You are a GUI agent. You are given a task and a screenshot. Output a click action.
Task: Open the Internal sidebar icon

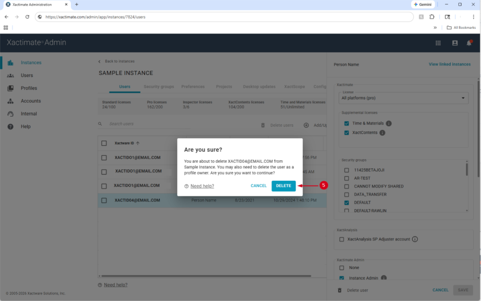click(x=10, y=114)
